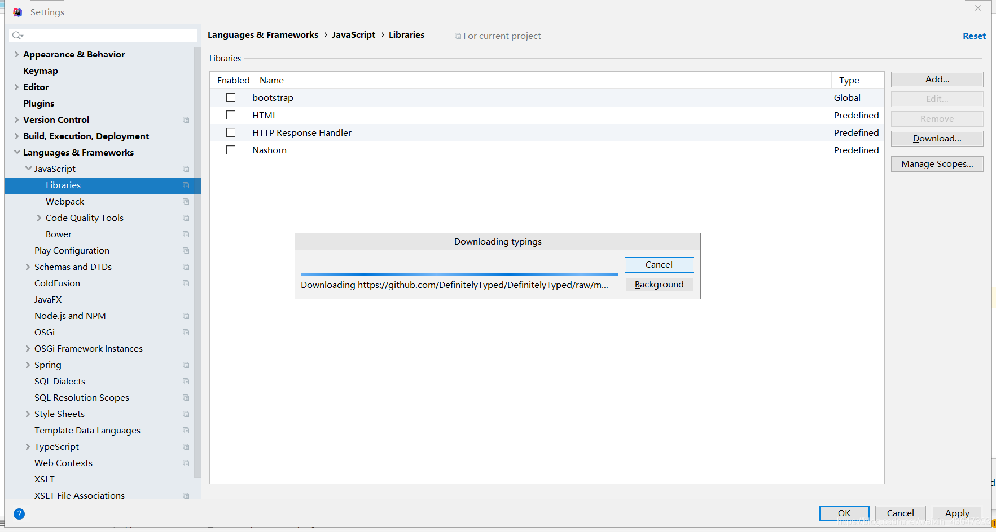996x532 pixels.
Task: Click project-scope icon beside Schemas and DTDs
Action: tap(186, 267)
